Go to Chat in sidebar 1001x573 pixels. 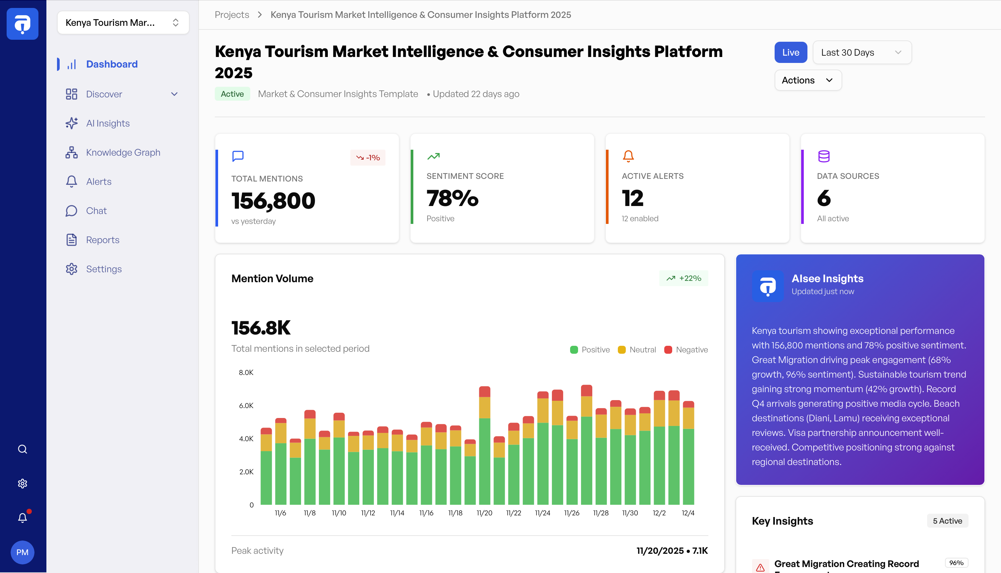(96, 211)
